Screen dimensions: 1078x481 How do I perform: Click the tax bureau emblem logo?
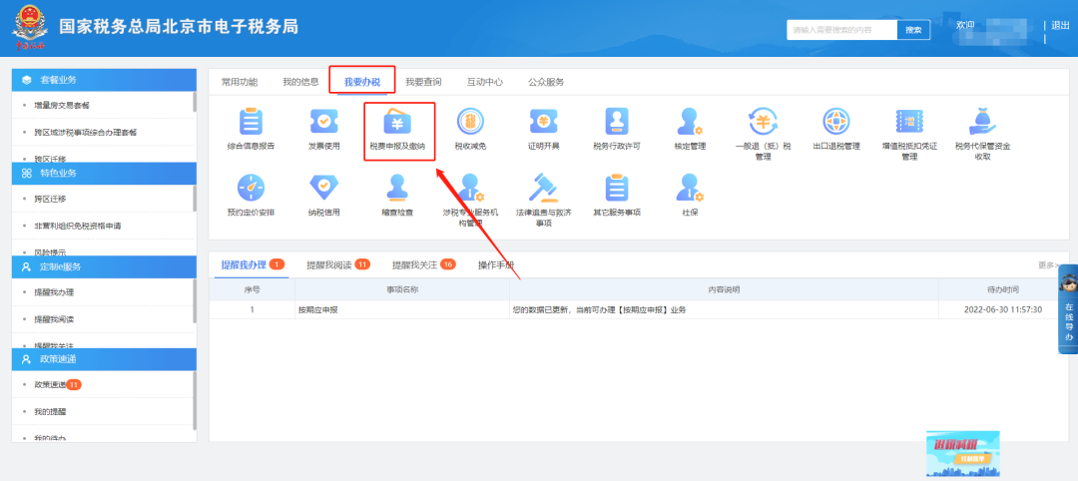click(x=29, y=28)
